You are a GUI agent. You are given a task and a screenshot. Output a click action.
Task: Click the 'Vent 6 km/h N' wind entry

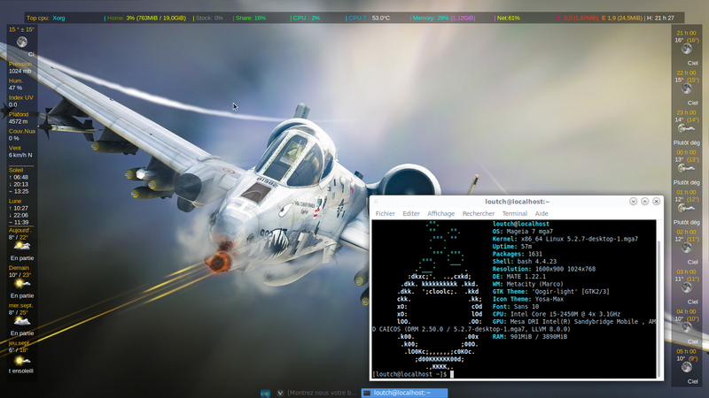(x=20, y=151)
